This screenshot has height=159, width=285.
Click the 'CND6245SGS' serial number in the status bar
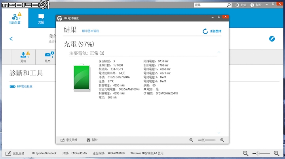79,153
